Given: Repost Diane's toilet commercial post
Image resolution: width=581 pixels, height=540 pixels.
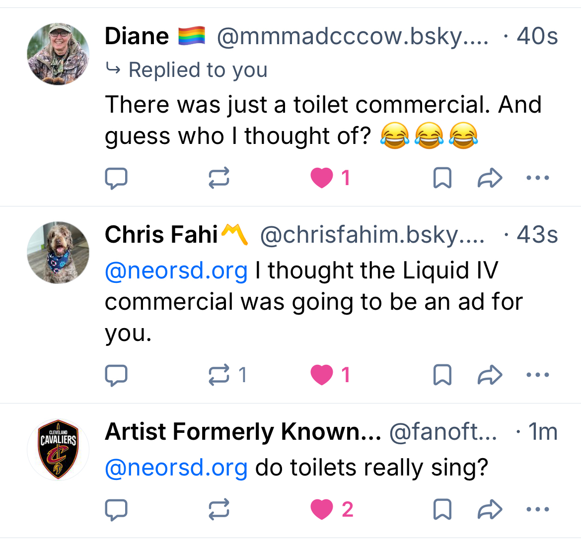Looking at the screenshot, I should click(218, 178).
